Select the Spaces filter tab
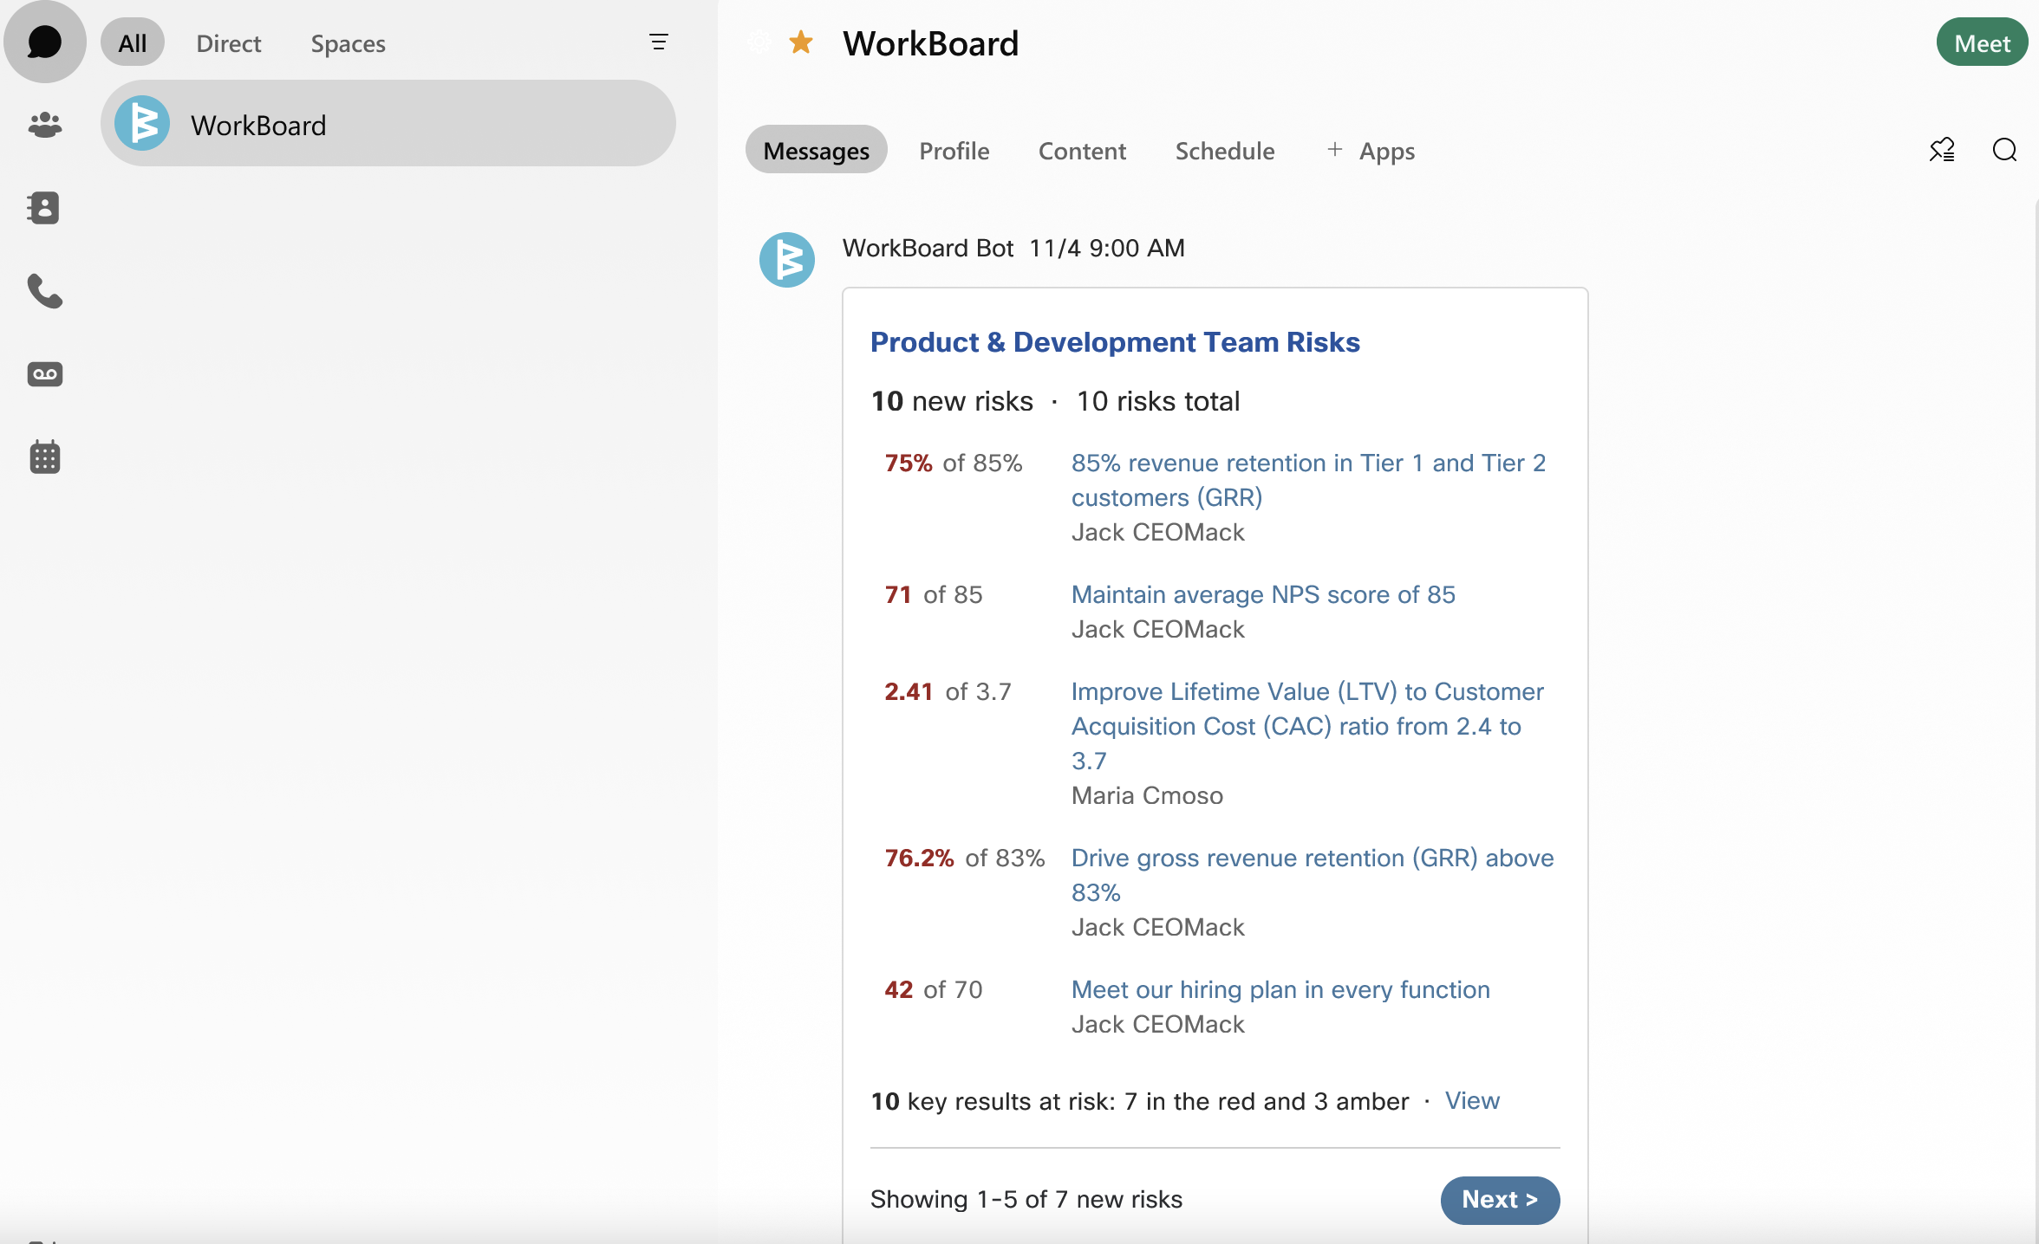This screenshot has width=2039, height=1244. (349, 42)
